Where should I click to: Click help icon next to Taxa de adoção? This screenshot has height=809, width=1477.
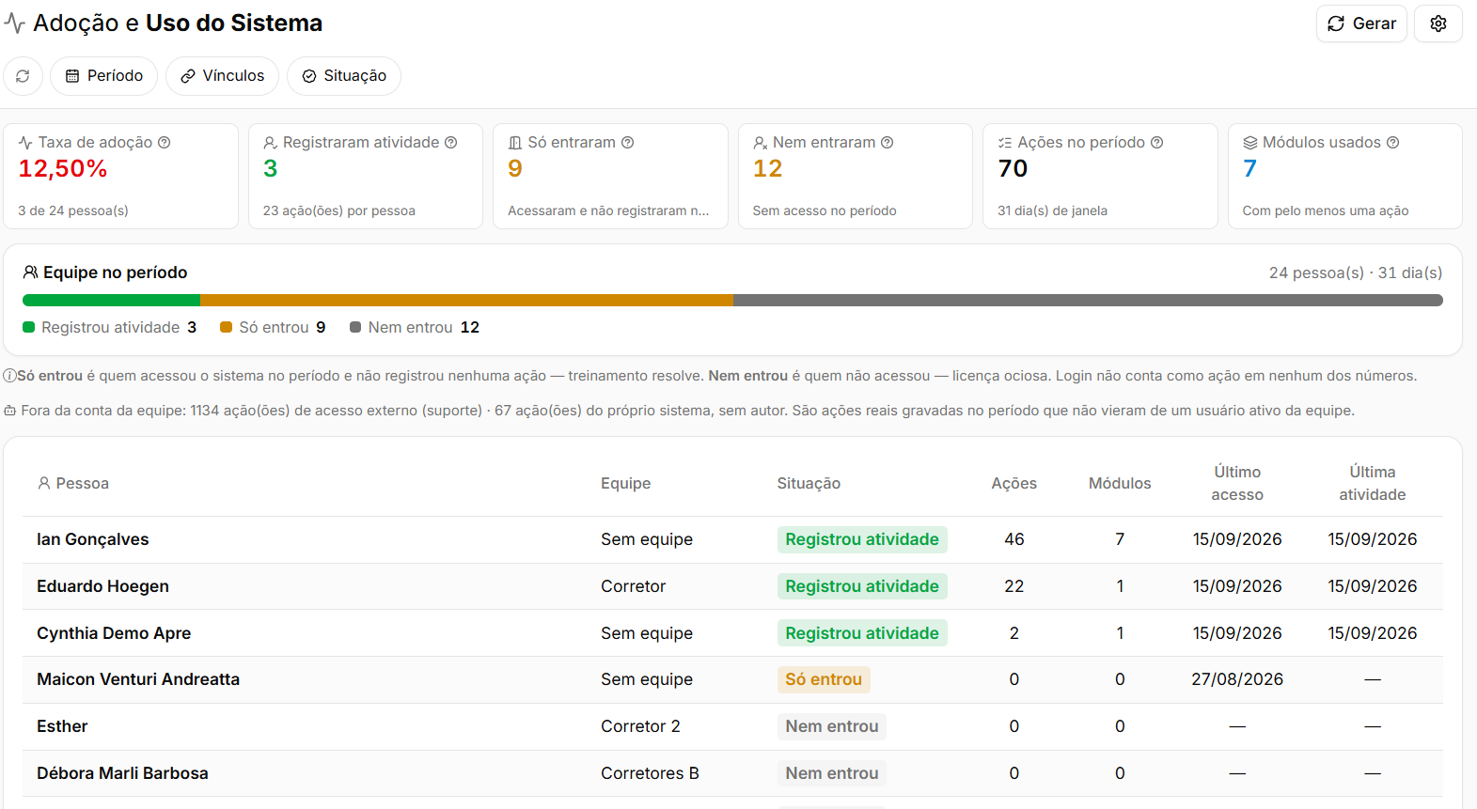pos(164,143)
